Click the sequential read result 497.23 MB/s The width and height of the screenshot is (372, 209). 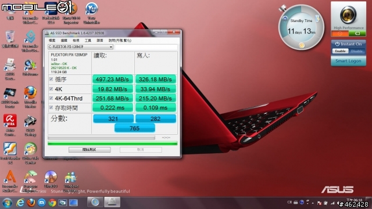(x=112, y=79)
